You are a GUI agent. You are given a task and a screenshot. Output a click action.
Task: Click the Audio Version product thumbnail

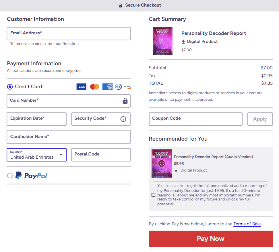162,163
